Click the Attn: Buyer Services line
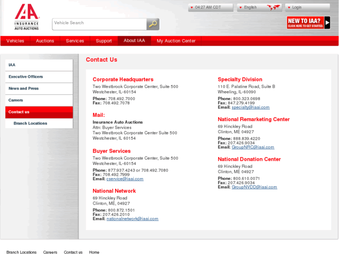339x254 pixels. point(112,128)
